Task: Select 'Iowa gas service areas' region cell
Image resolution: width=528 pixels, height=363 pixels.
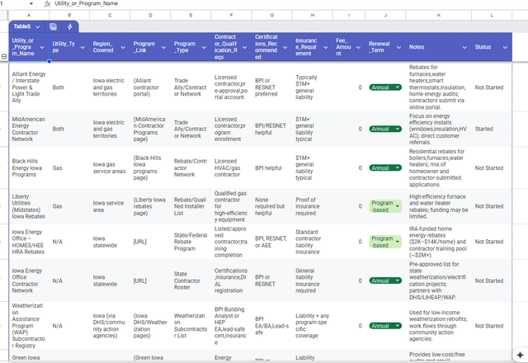Action: pos(110,167)
